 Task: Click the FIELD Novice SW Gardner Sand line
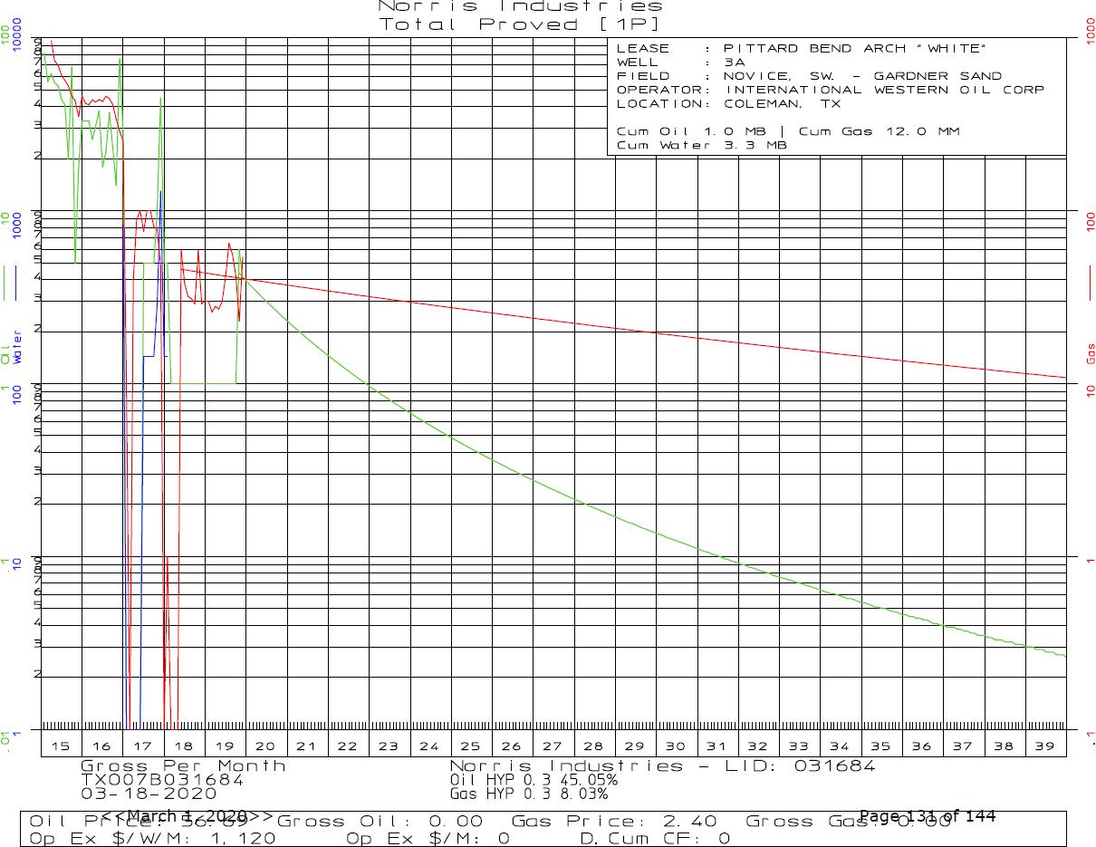(809, 76)
